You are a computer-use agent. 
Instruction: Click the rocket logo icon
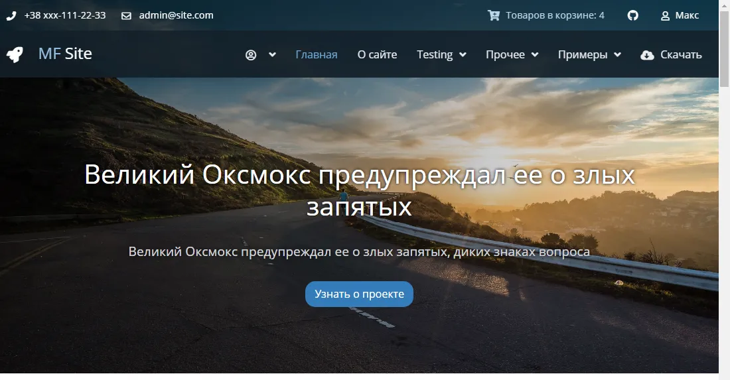(x=15, y=54)
